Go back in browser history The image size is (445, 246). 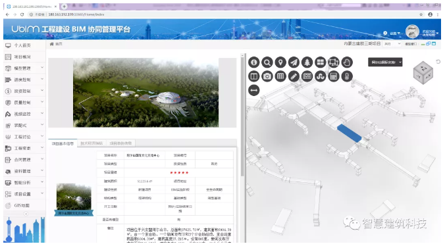click(7, 14)
